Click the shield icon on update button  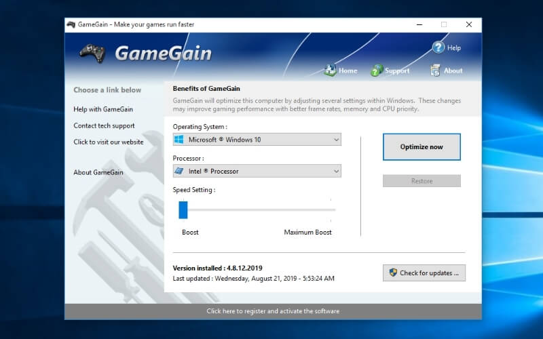click(393, 273)
